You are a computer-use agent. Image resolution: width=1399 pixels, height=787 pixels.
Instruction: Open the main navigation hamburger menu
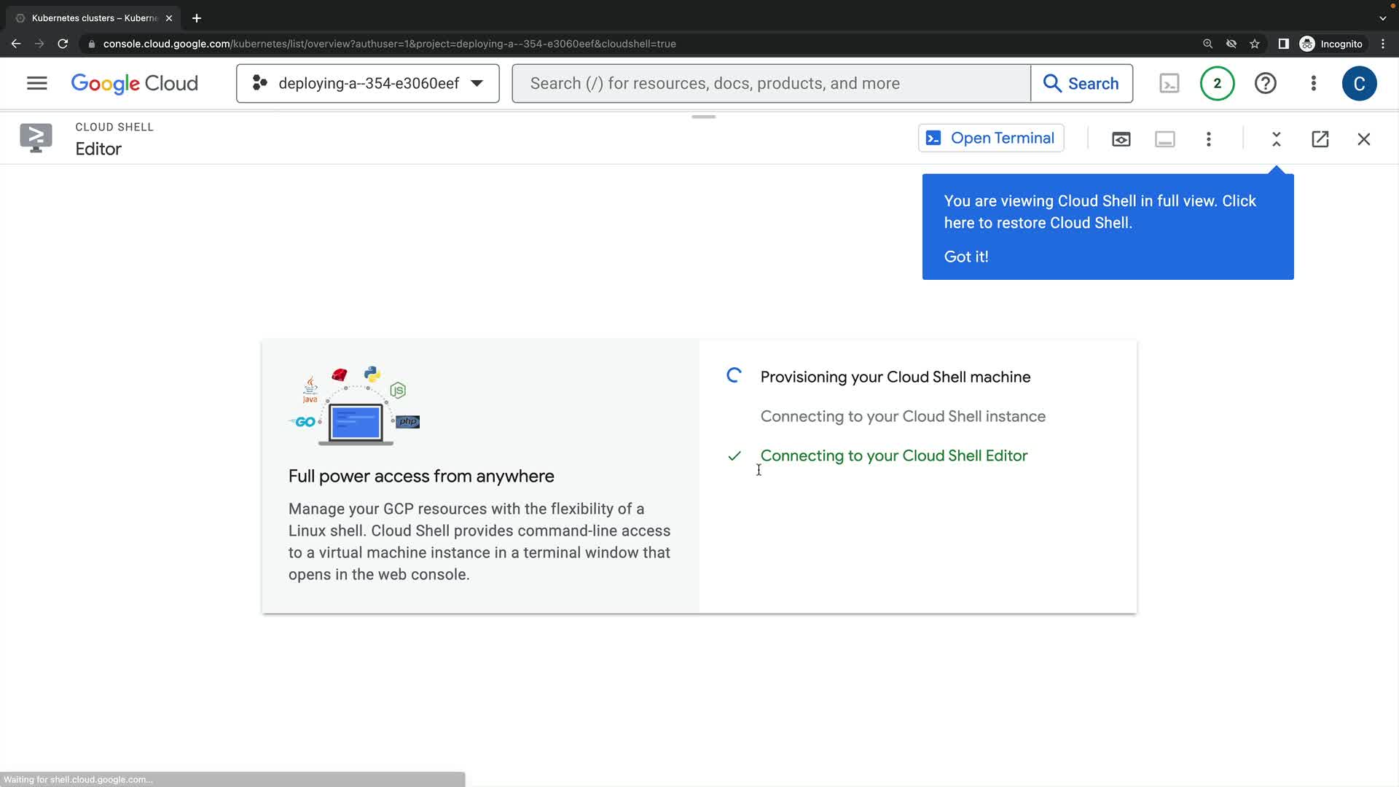click(36, 83)
